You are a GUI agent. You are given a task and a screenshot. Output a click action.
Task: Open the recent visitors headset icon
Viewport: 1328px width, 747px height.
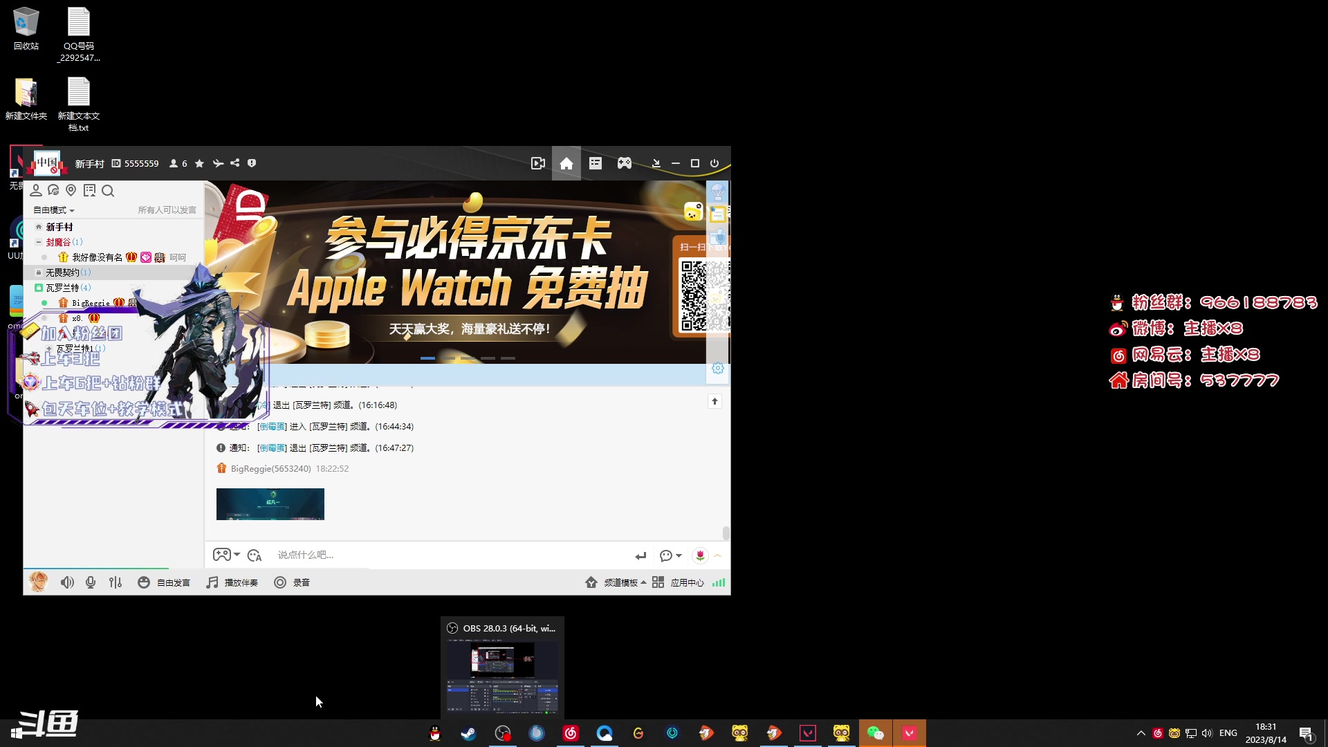[x=53, y=190]
